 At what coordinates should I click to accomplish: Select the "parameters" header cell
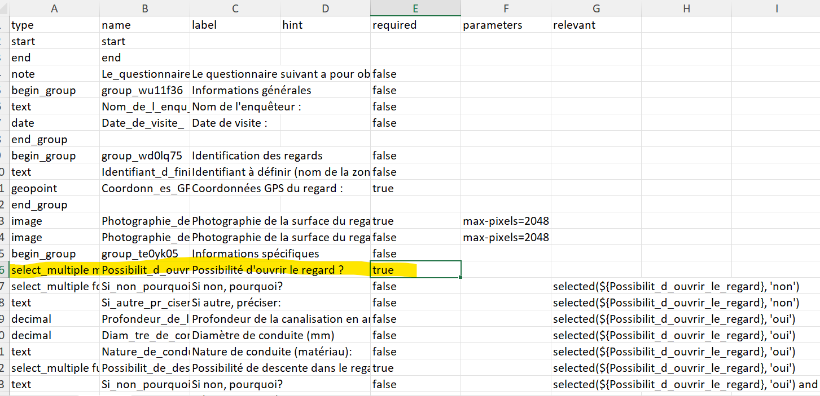coord(506,25)
